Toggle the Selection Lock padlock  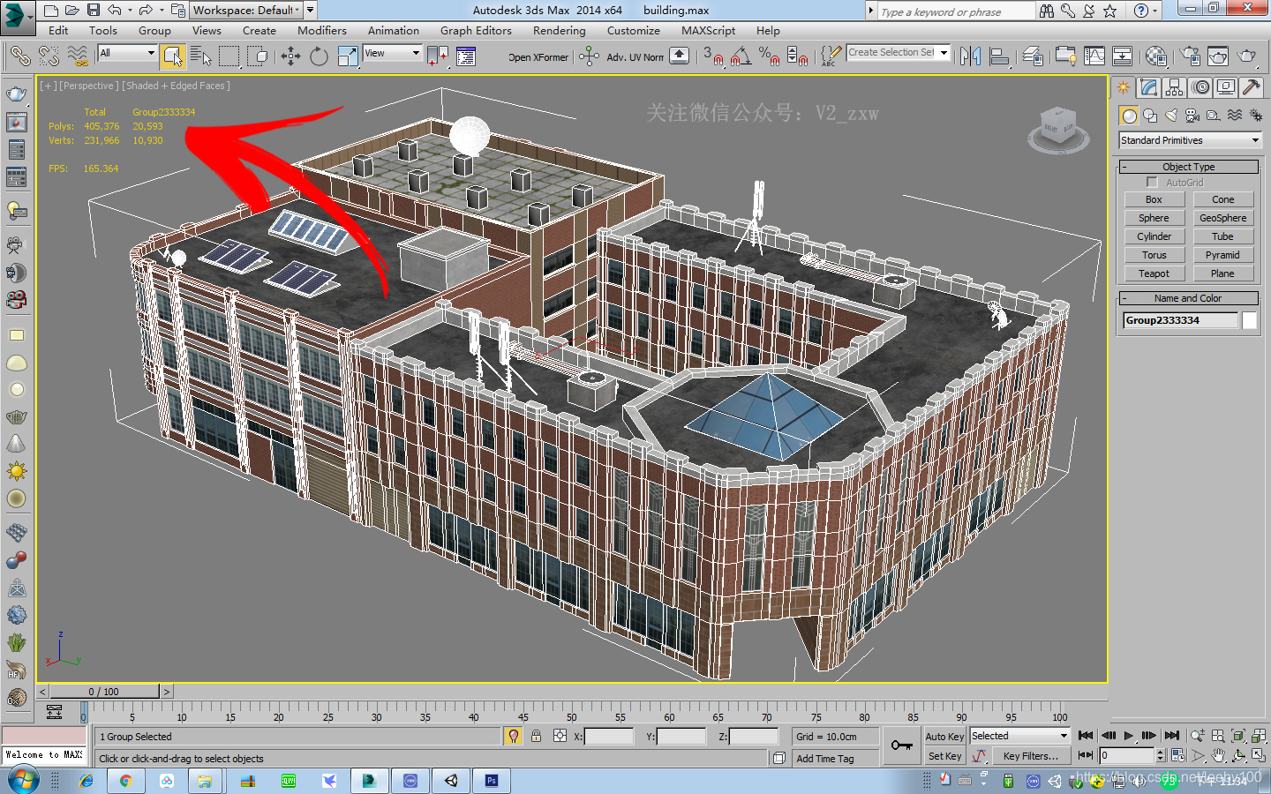pos(536,736)
